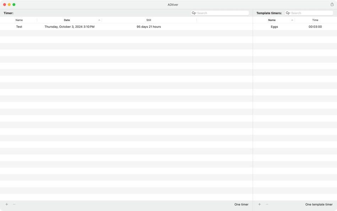Minimize the ADtiver window
This screenshot has height=211, width=337.
coord(9,5)
